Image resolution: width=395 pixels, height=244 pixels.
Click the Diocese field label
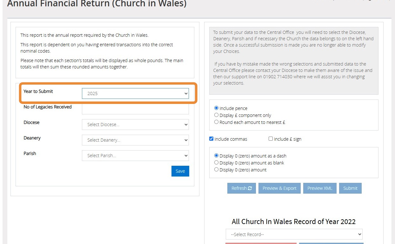[x=31, y=122]
